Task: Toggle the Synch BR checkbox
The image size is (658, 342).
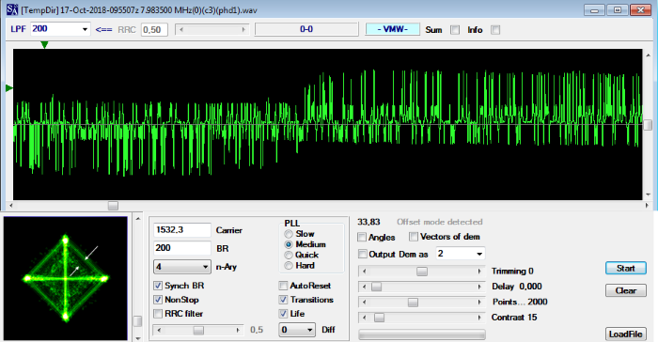Action: (x=158, y=286)
